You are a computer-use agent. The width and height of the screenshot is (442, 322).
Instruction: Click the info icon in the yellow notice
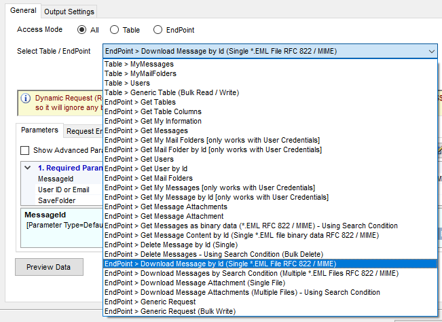[x=26, y=99]
